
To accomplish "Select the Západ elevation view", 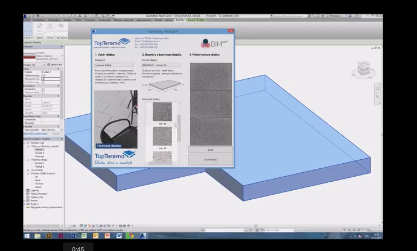I will (38, 187).
